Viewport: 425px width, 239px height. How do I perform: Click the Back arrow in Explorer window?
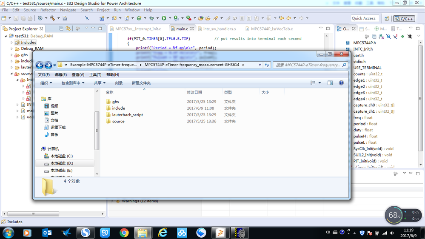pyautogui.click(x=40, y=65)
